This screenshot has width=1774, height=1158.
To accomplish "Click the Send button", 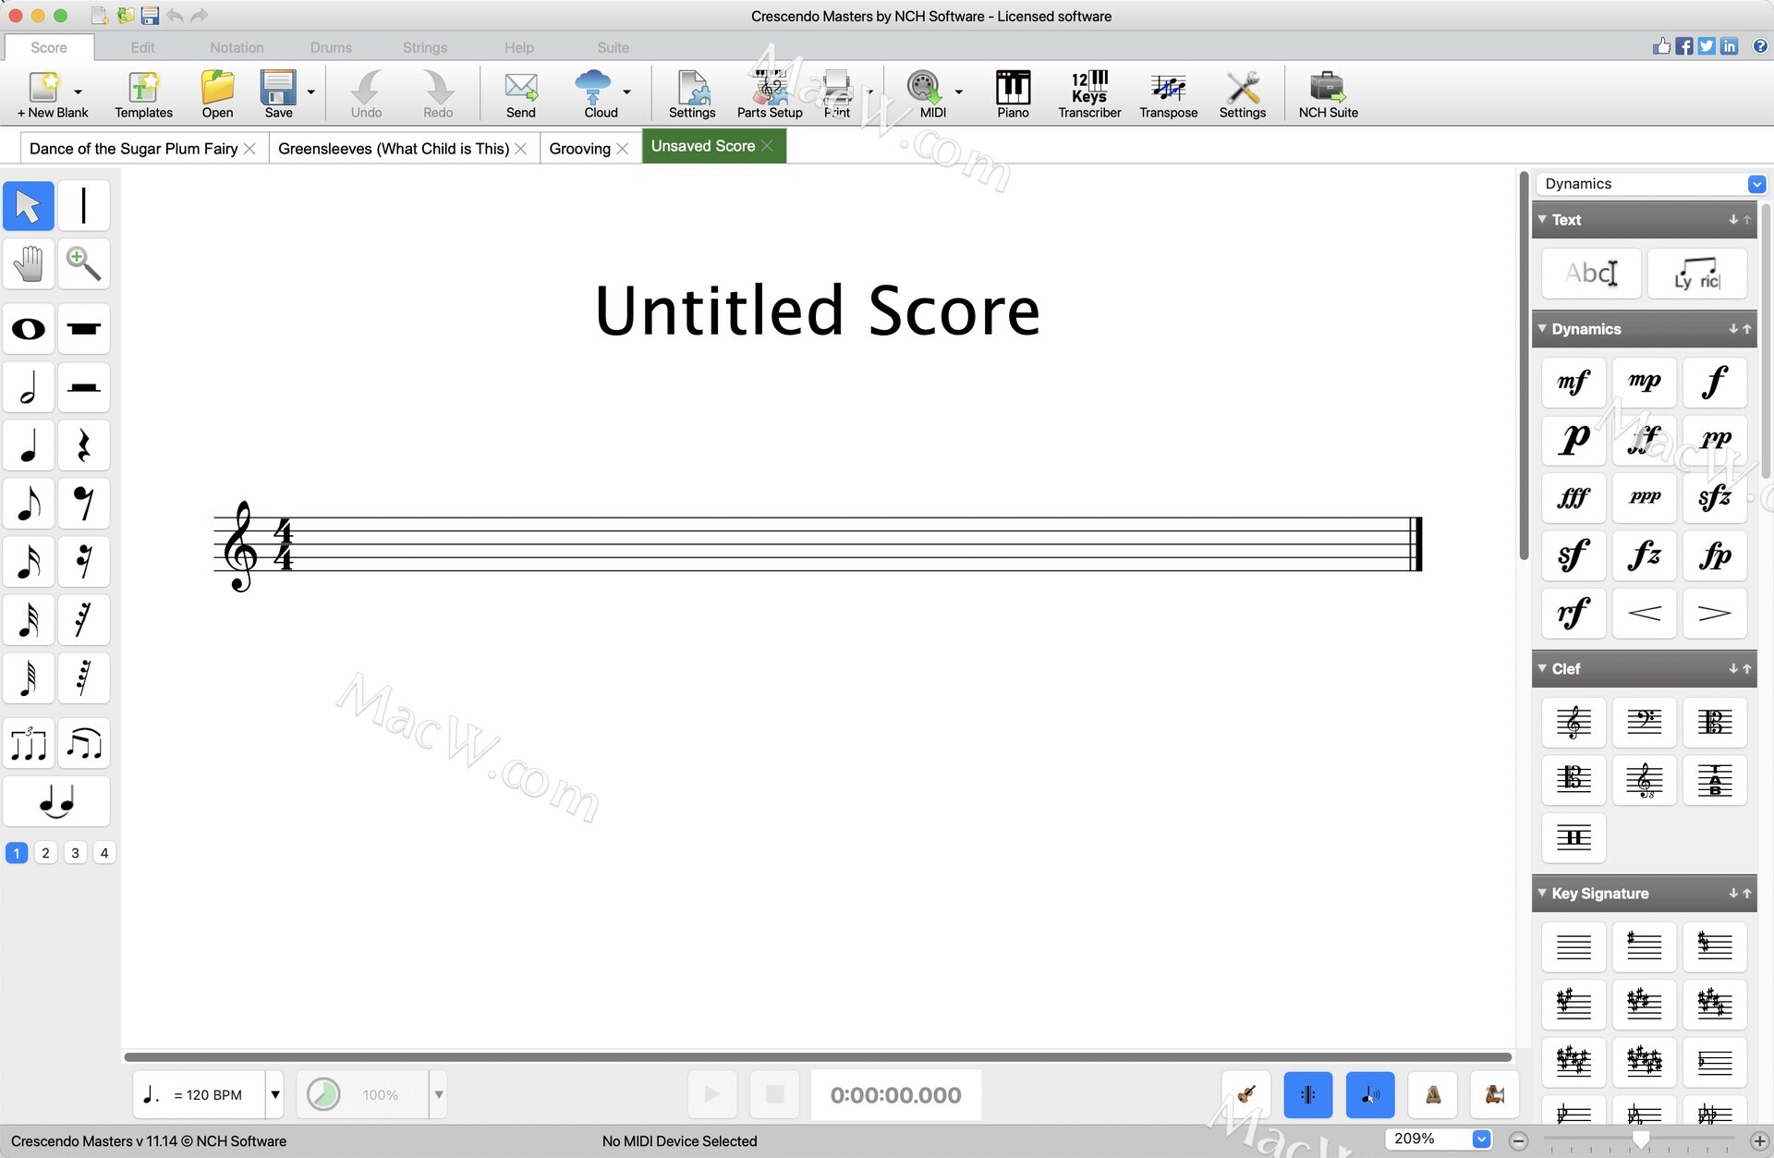I will pyautogui.click(x=520, y=94).
